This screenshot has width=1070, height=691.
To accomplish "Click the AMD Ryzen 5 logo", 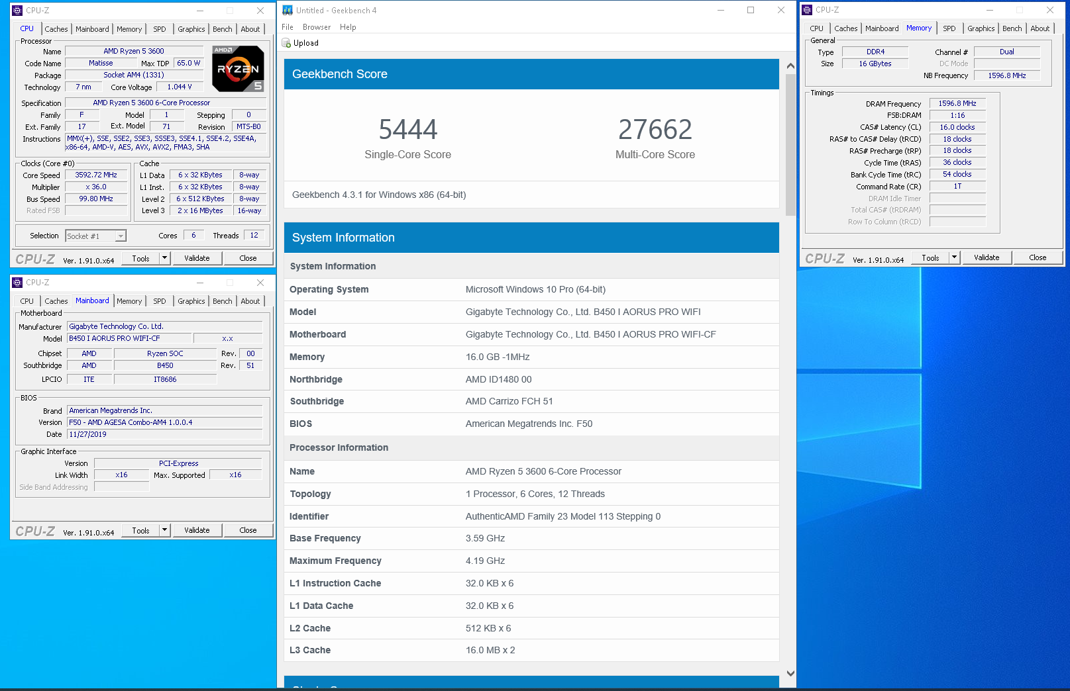I will tap(238, 68).
